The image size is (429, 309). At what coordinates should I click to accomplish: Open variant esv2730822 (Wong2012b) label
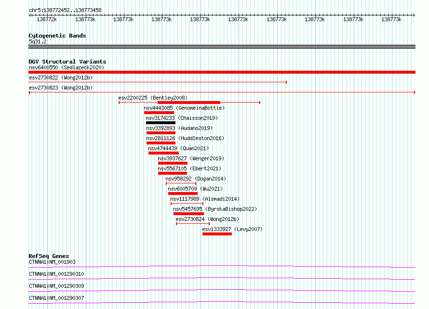pyautogui.click(x=61, y=77)
